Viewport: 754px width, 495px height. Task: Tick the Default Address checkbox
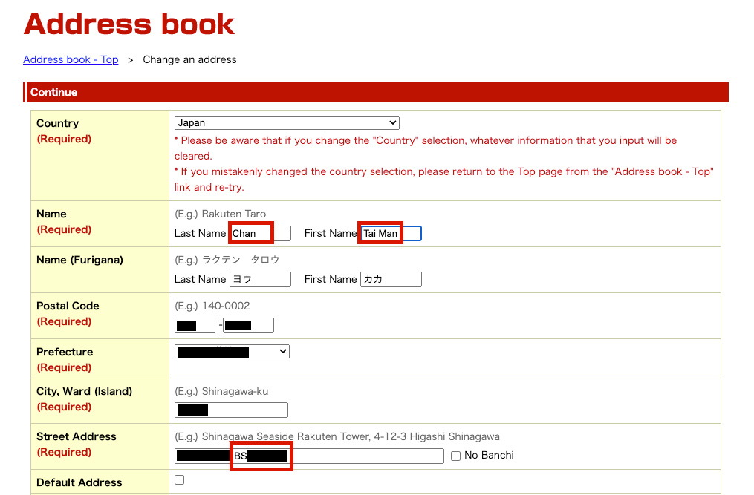(x=179, y=480)
